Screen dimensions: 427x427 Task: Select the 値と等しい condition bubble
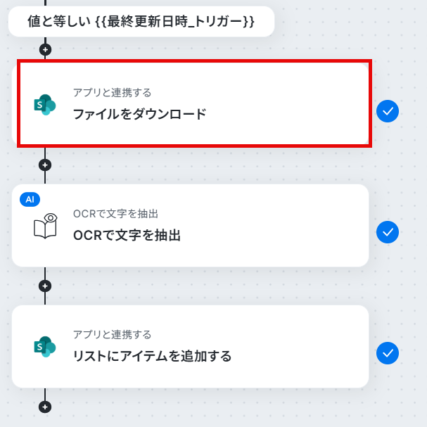141,22
